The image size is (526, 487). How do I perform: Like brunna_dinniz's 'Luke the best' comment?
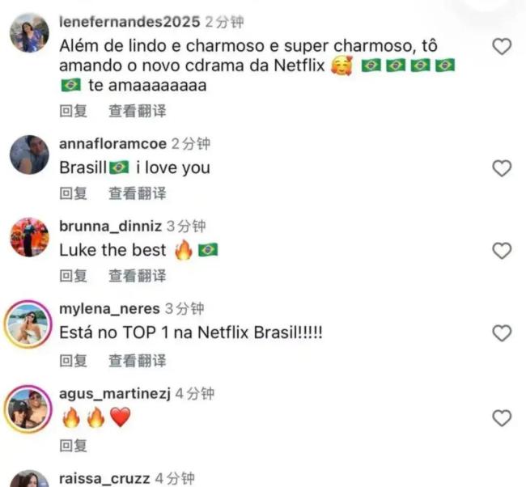502,251
